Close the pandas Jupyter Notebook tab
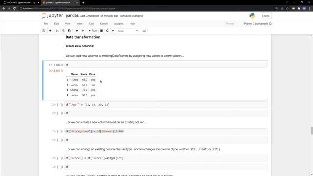The image size is (313, 176). point(77,3)
